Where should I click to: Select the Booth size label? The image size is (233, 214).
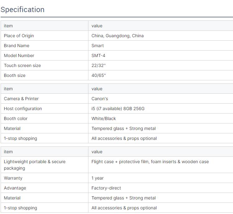(15, 75)
